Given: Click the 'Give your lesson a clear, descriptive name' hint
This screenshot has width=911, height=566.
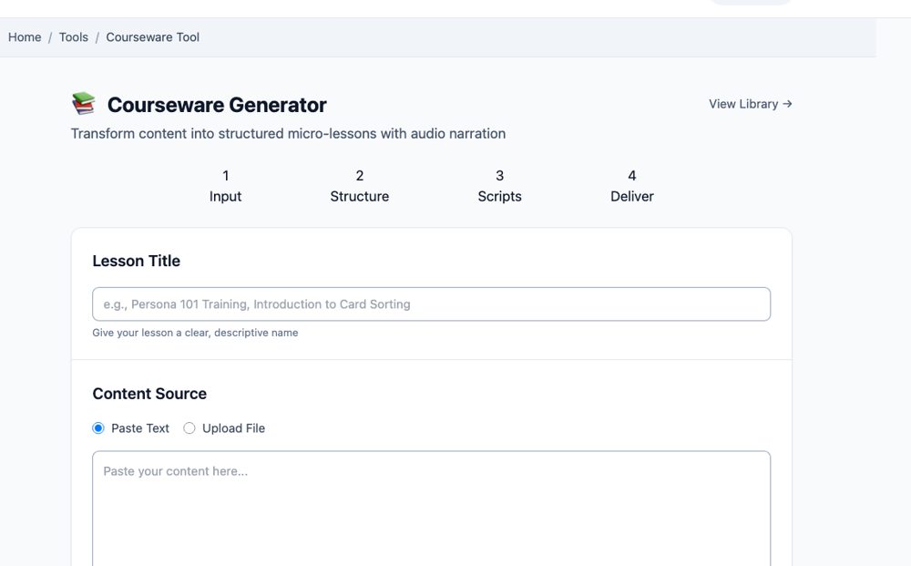Looking at the screenshot, I should point(195,333).
